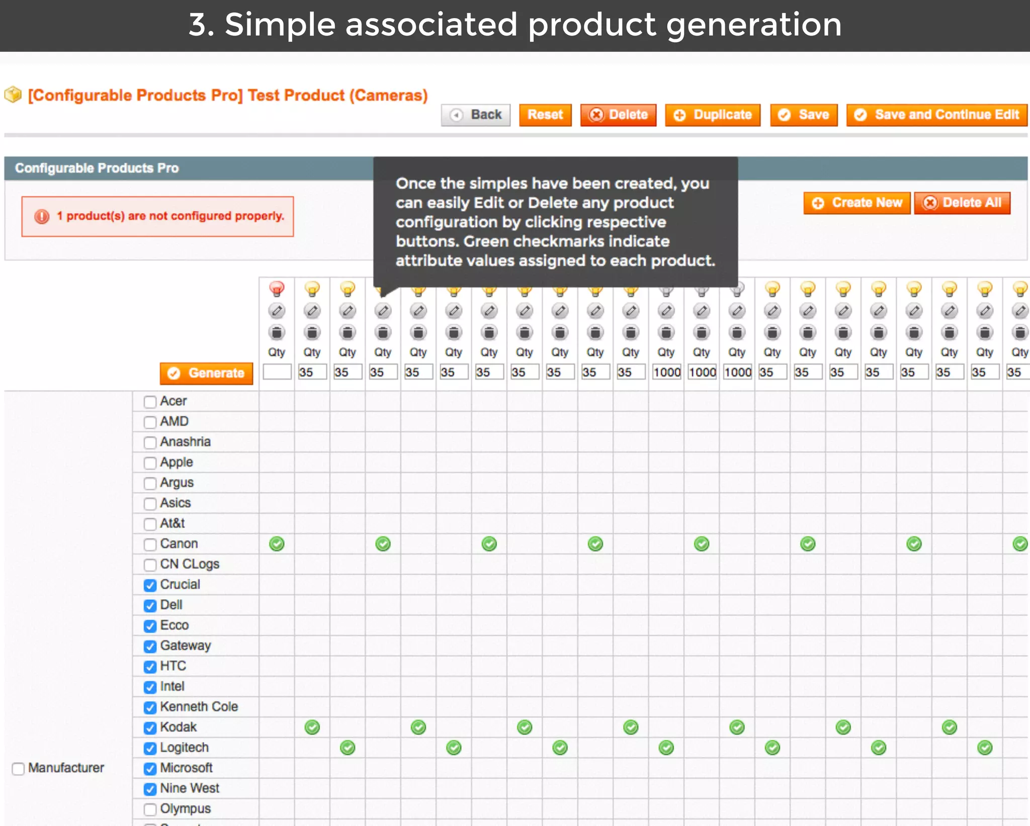Duplicate the product
This screenshot has width=1030, height=826.
[713, 115]
